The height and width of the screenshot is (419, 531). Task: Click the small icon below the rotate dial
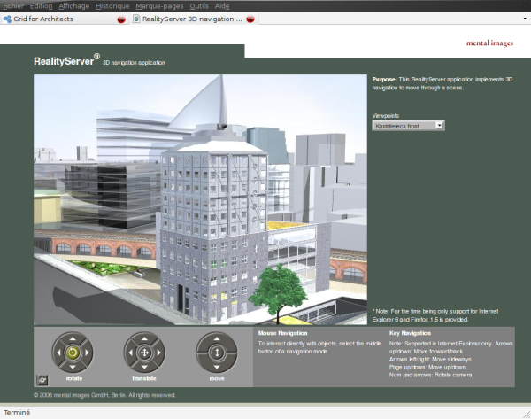click(x=42, y=378)
